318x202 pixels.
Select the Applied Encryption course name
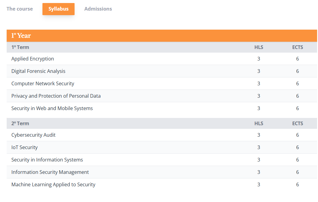click(x=33, y=59)
